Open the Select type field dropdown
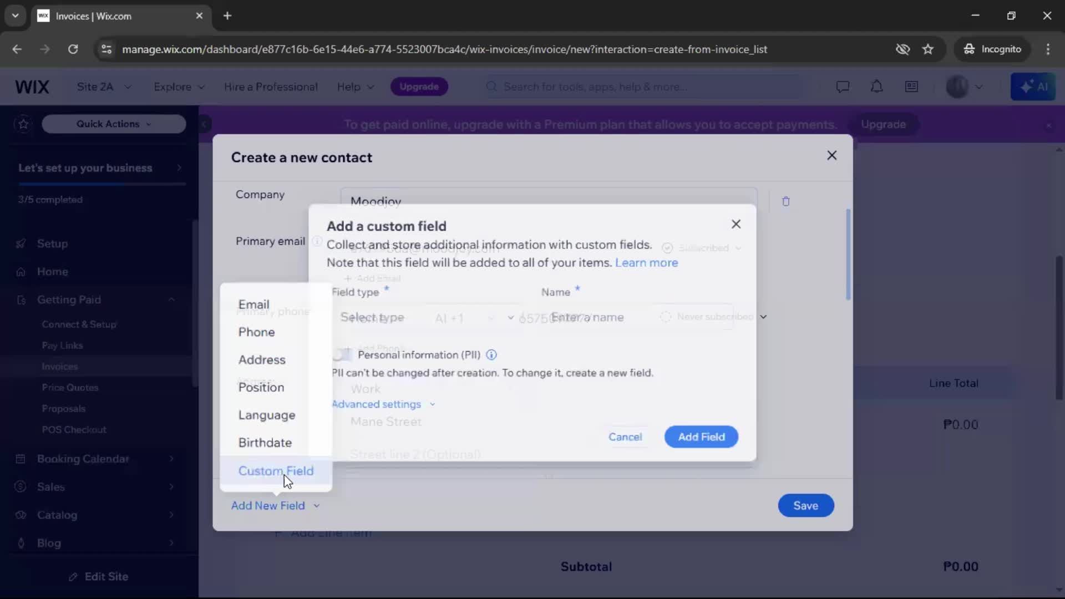1065x599 pixels. click(x=427, y=318)
